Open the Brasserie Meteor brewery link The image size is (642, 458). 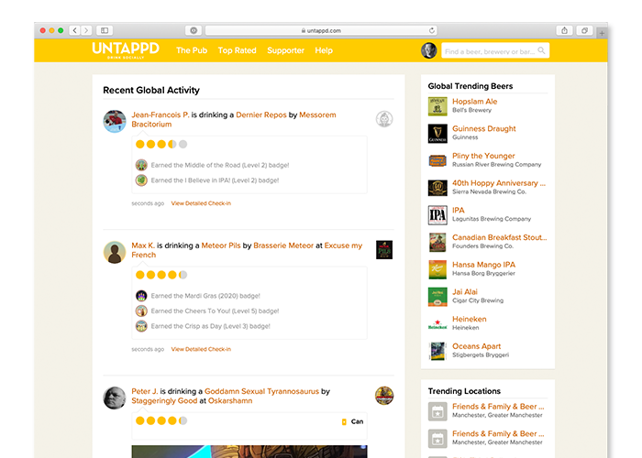283,245
